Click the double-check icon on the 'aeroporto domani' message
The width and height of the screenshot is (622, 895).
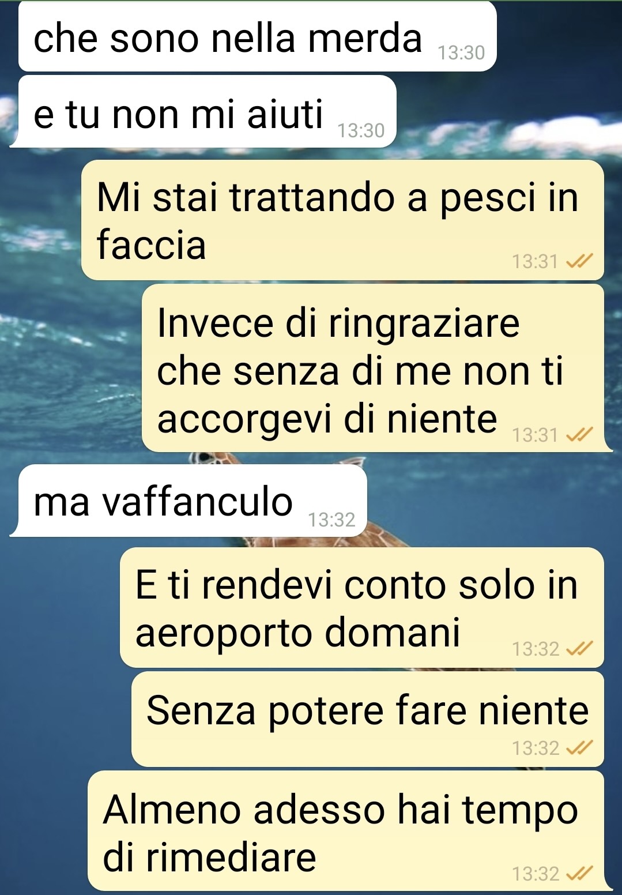579,649
